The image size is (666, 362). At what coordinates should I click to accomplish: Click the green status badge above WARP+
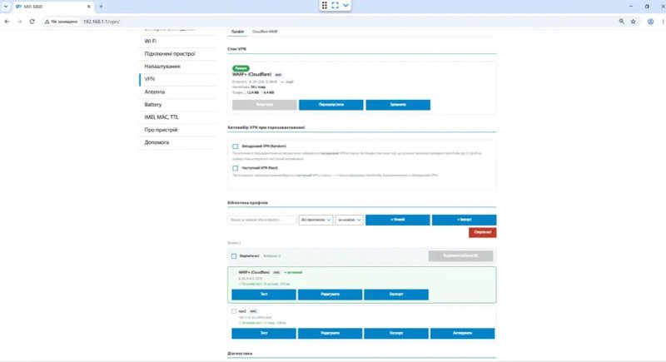[x=241, y=68]
